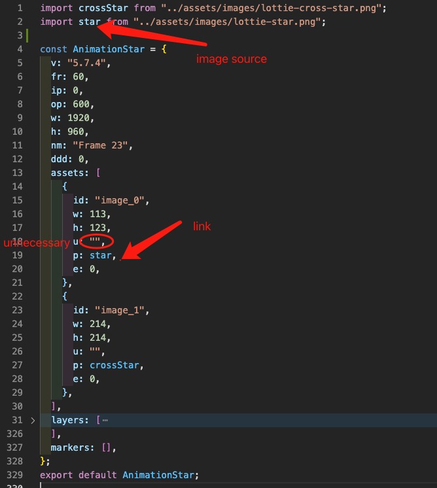Click line number 31 in the gutter
This screenshot has width=437, height=488.
pyautogui.click(x=17, y=420)
